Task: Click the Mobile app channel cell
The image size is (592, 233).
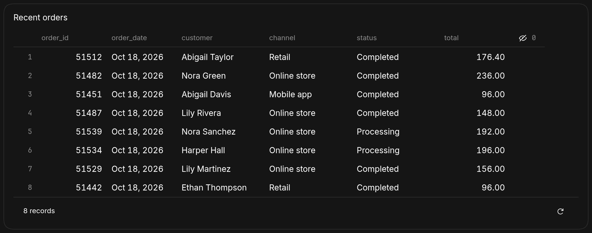Action: pyautogui.click(x=290, y=94)
